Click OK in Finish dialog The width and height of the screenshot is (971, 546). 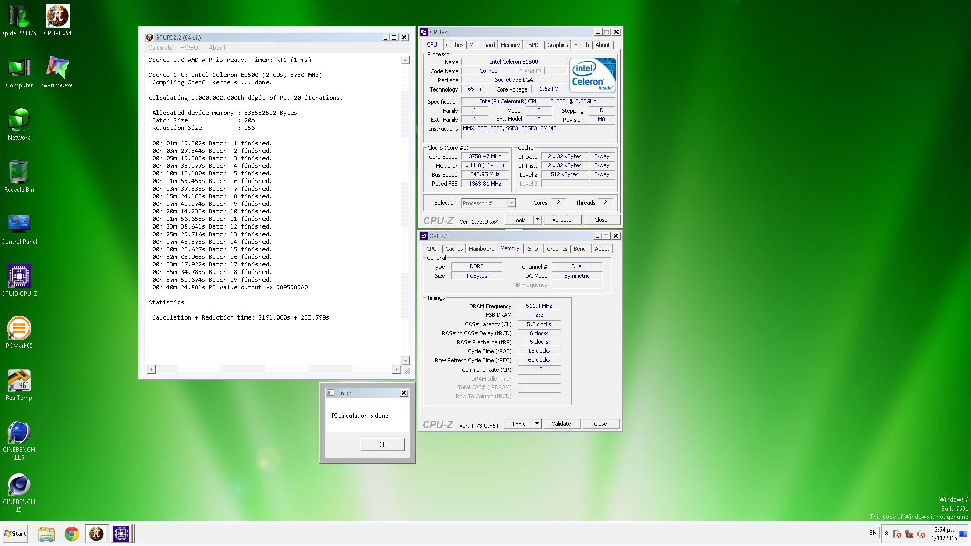[x=382, y=445]
